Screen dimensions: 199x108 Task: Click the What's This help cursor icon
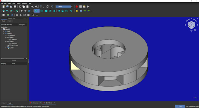coord(52,6)
